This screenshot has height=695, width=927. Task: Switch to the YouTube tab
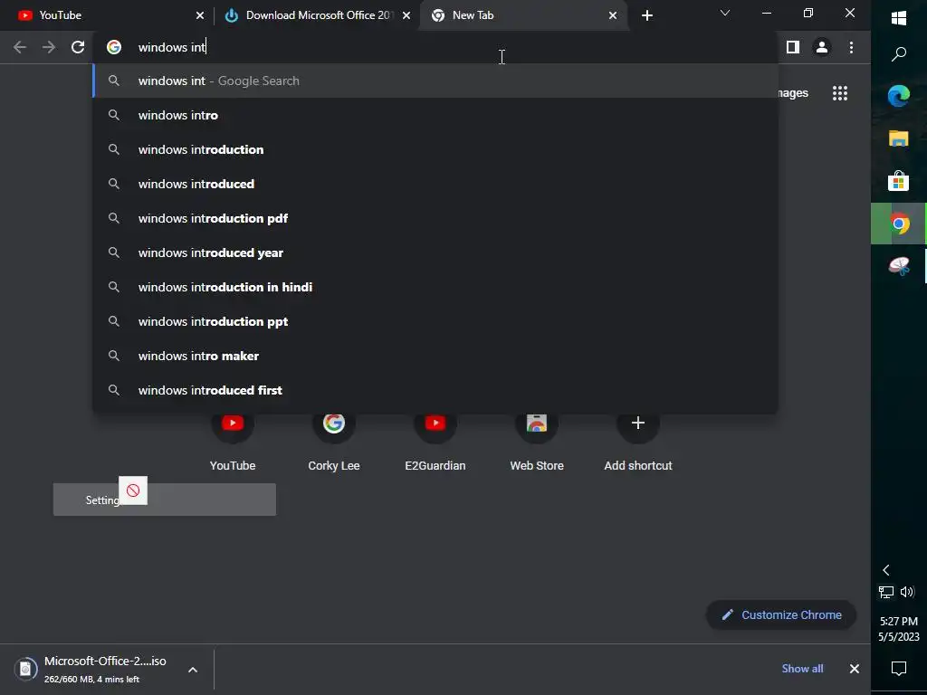107,15
